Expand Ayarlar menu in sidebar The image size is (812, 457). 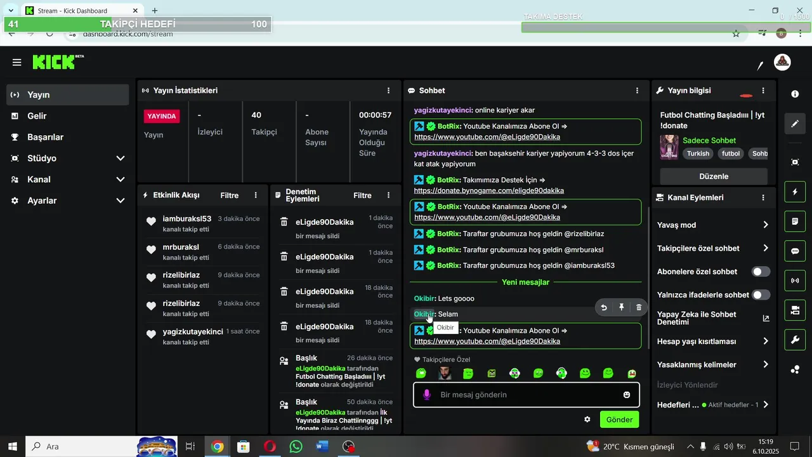[120, 201]
